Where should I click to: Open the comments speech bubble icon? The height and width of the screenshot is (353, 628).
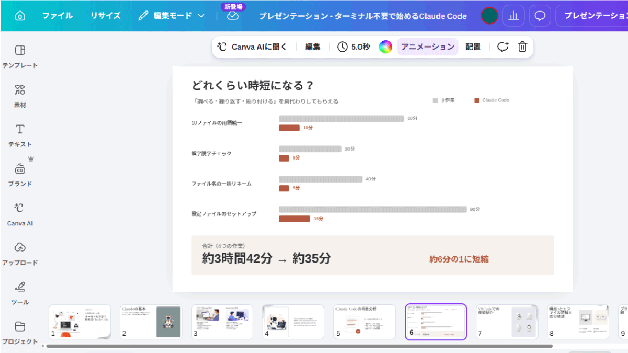(x=540, y=16)
